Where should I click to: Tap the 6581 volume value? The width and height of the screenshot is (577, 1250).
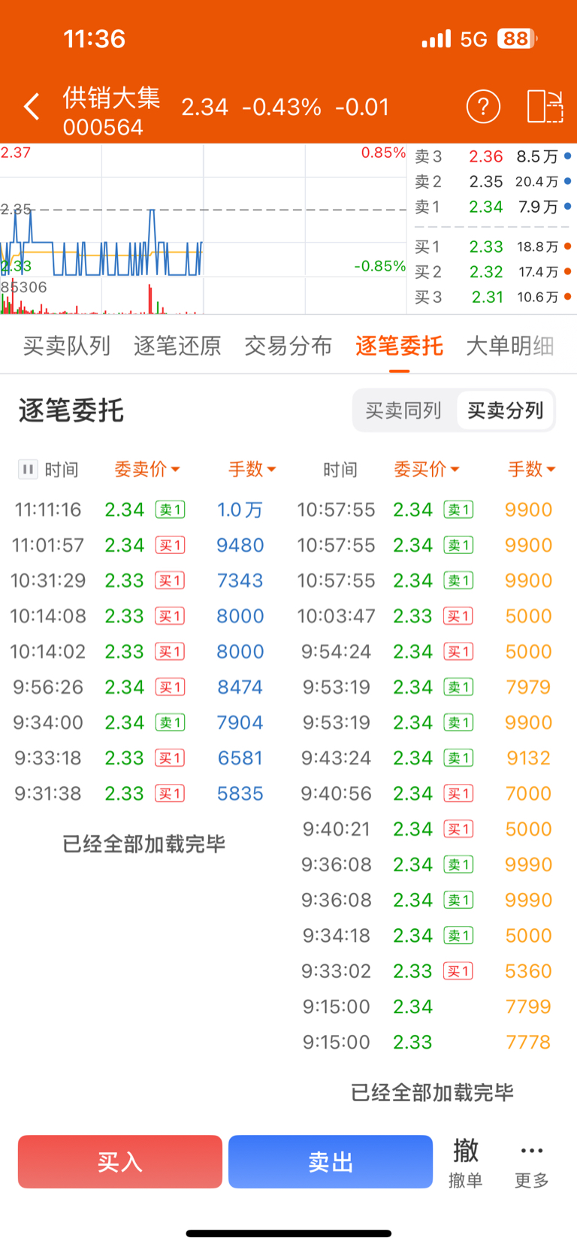pyautogui.click(x=240, y=758)
